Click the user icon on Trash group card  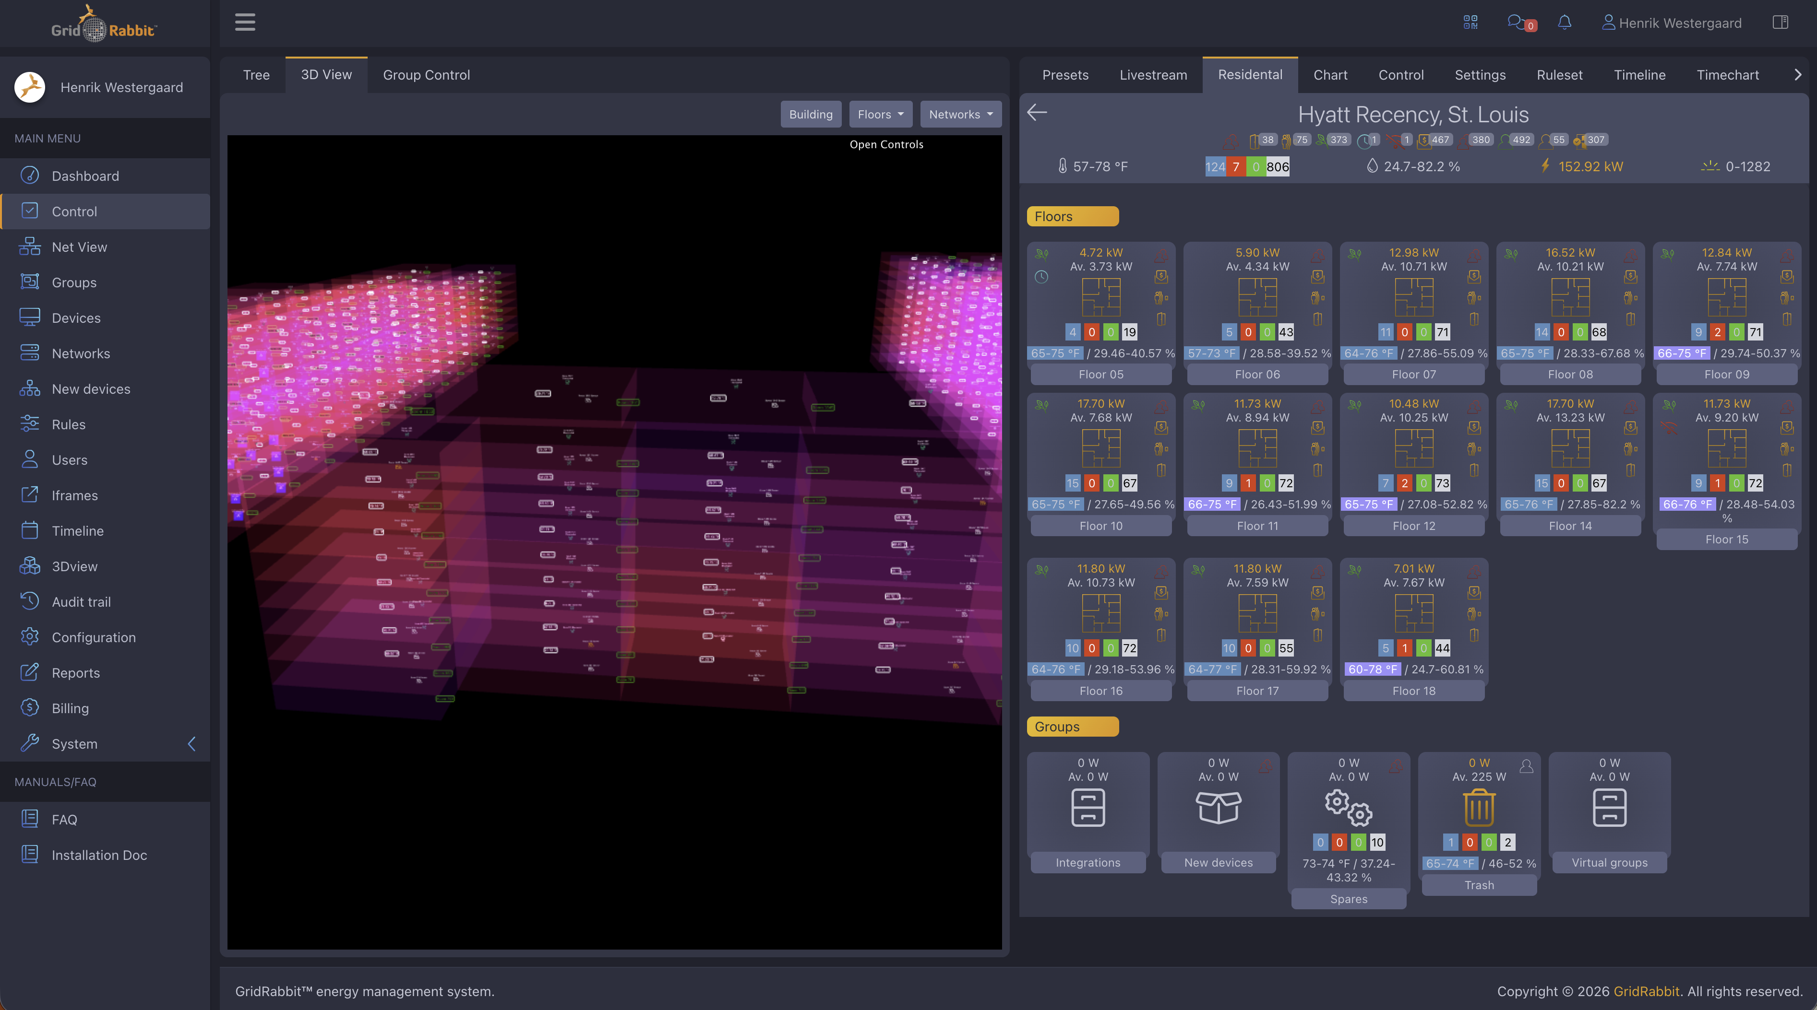pos(1526,766)
